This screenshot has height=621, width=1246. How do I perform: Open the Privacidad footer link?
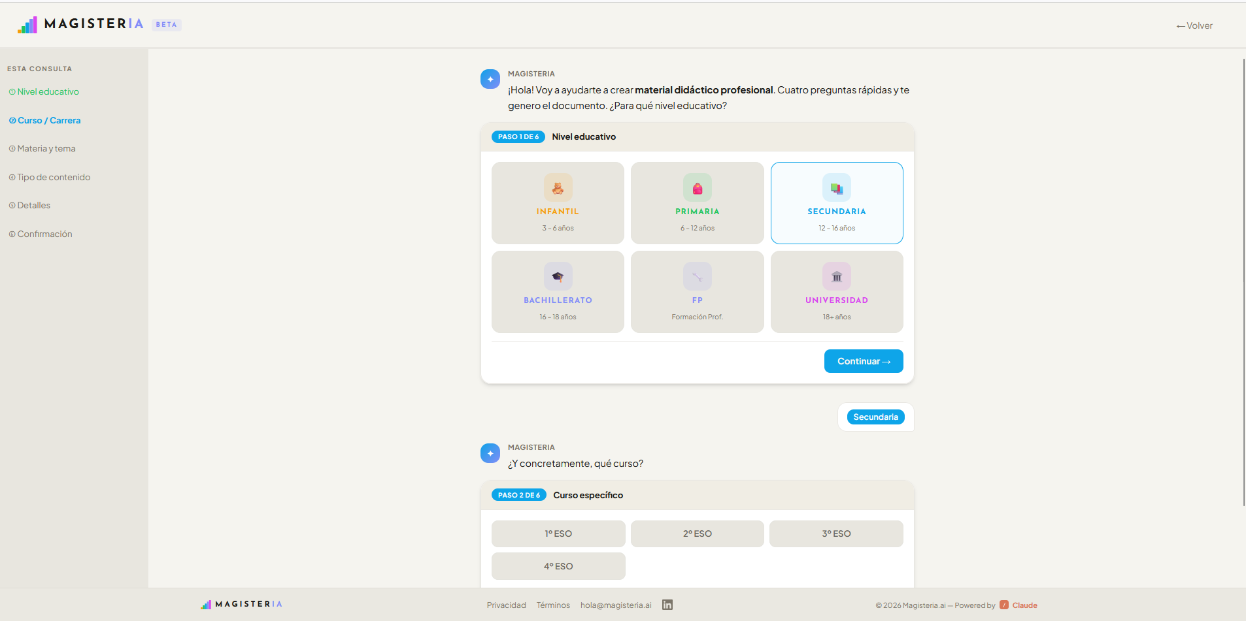click(x=506, y=605)
